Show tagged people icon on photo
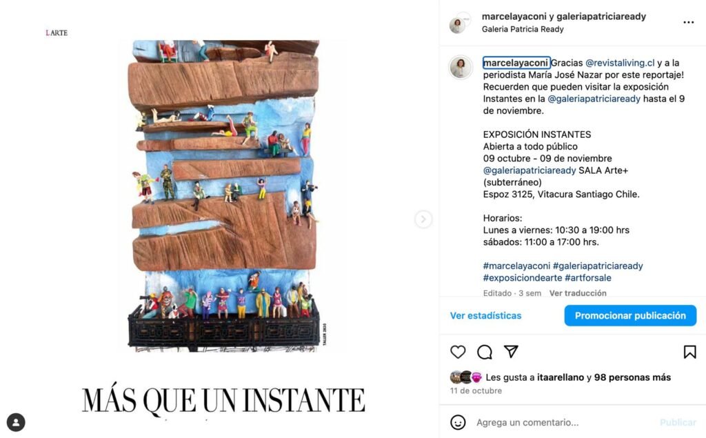 16,422
